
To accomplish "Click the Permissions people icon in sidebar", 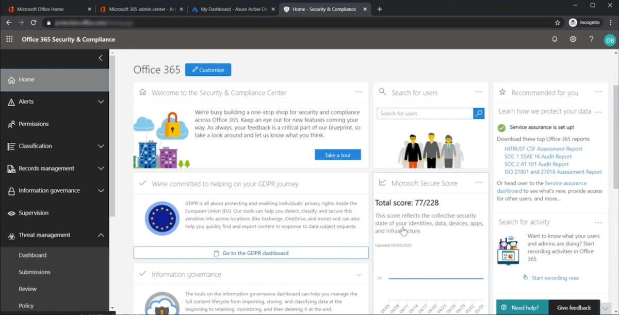I will click(11, 124).
